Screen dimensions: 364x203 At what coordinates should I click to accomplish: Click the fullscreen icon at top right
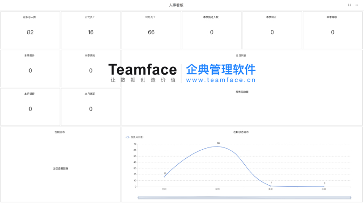[x=349, y=5]
